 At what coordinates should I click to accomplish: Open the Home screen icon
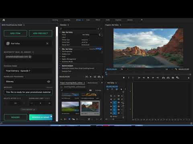click(4, 20)
